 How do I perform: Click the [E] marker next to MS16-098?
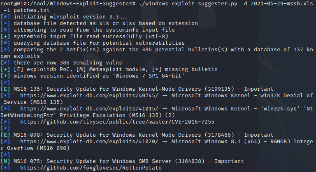click(x=5, y=135)
